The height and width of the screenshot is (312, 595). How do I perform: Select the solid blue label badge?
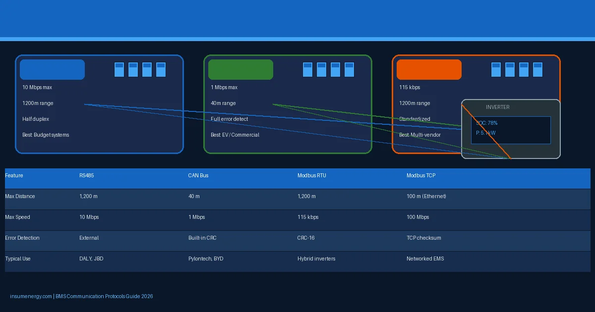coord(52,69)
